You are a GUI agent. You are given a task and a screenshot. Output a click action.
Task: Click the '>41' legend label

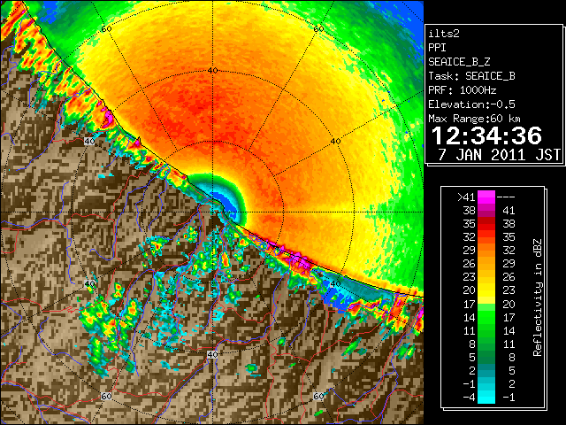click(466, 197)
